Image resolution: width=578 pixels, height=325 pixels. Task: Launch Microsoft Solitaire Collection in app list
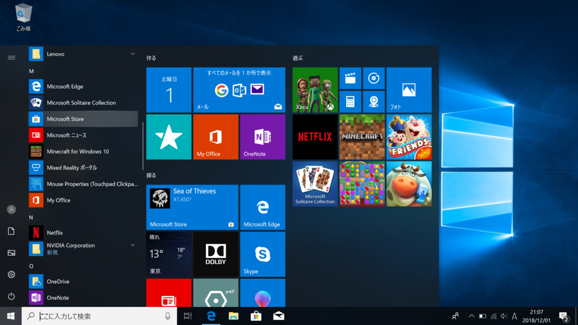pos(84,103)
